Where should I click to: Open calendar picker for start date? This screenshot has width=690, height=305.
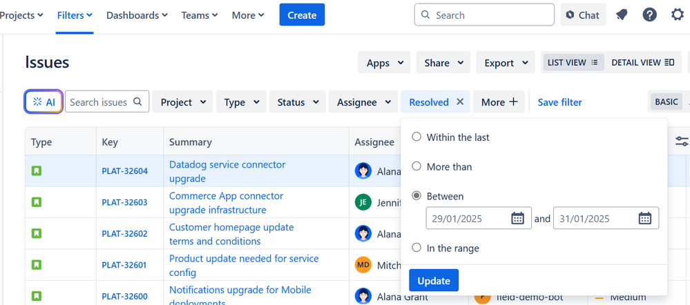coord(517,219)
